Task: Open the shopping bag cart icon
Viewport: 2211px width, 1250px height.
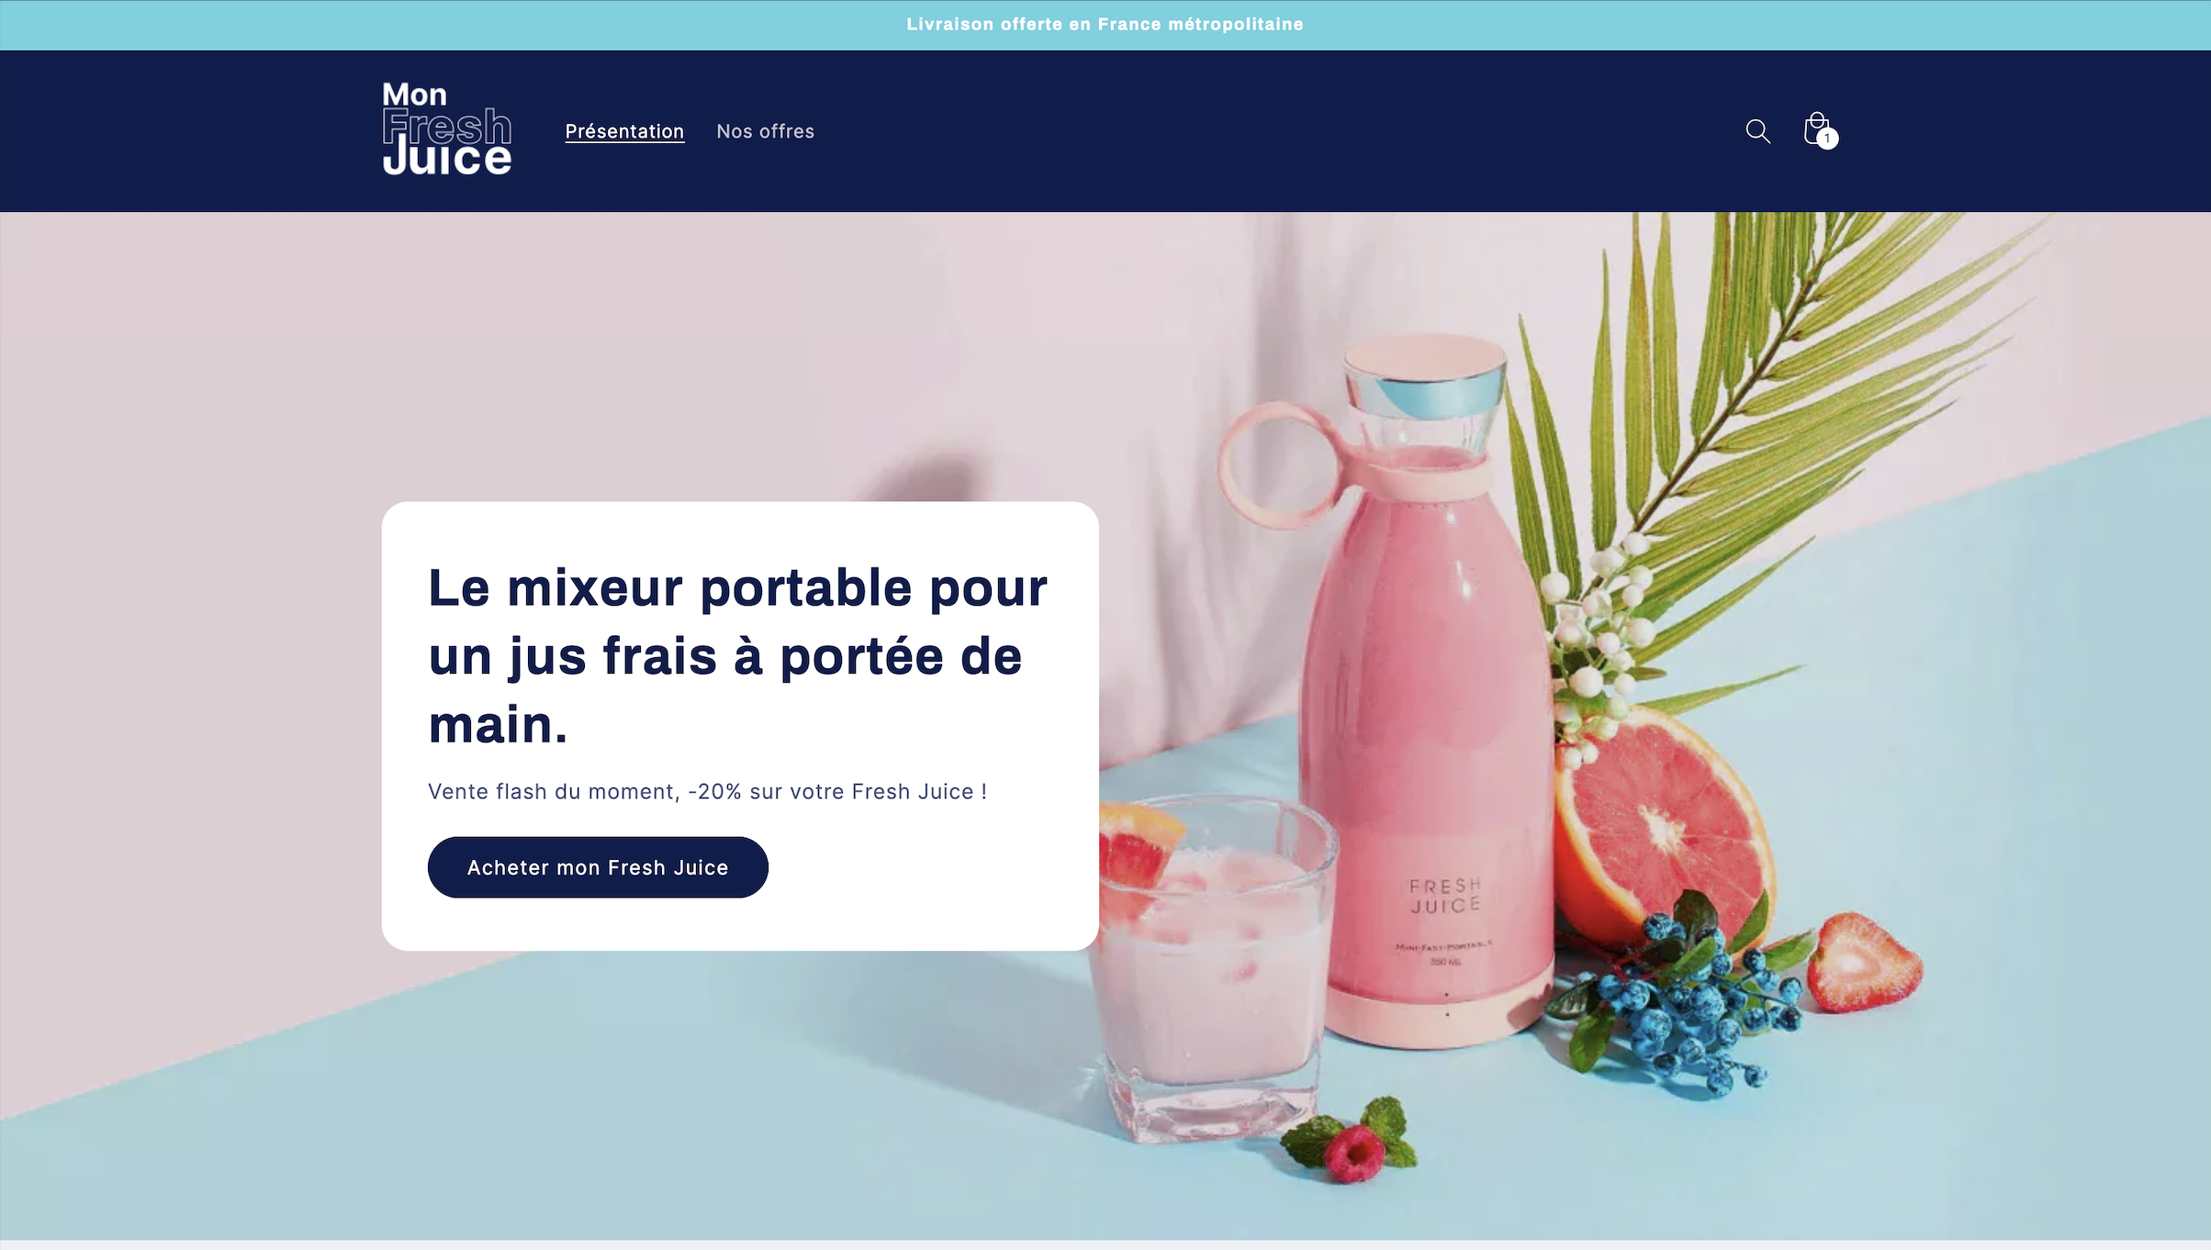Action: [x=1817, y=130]
